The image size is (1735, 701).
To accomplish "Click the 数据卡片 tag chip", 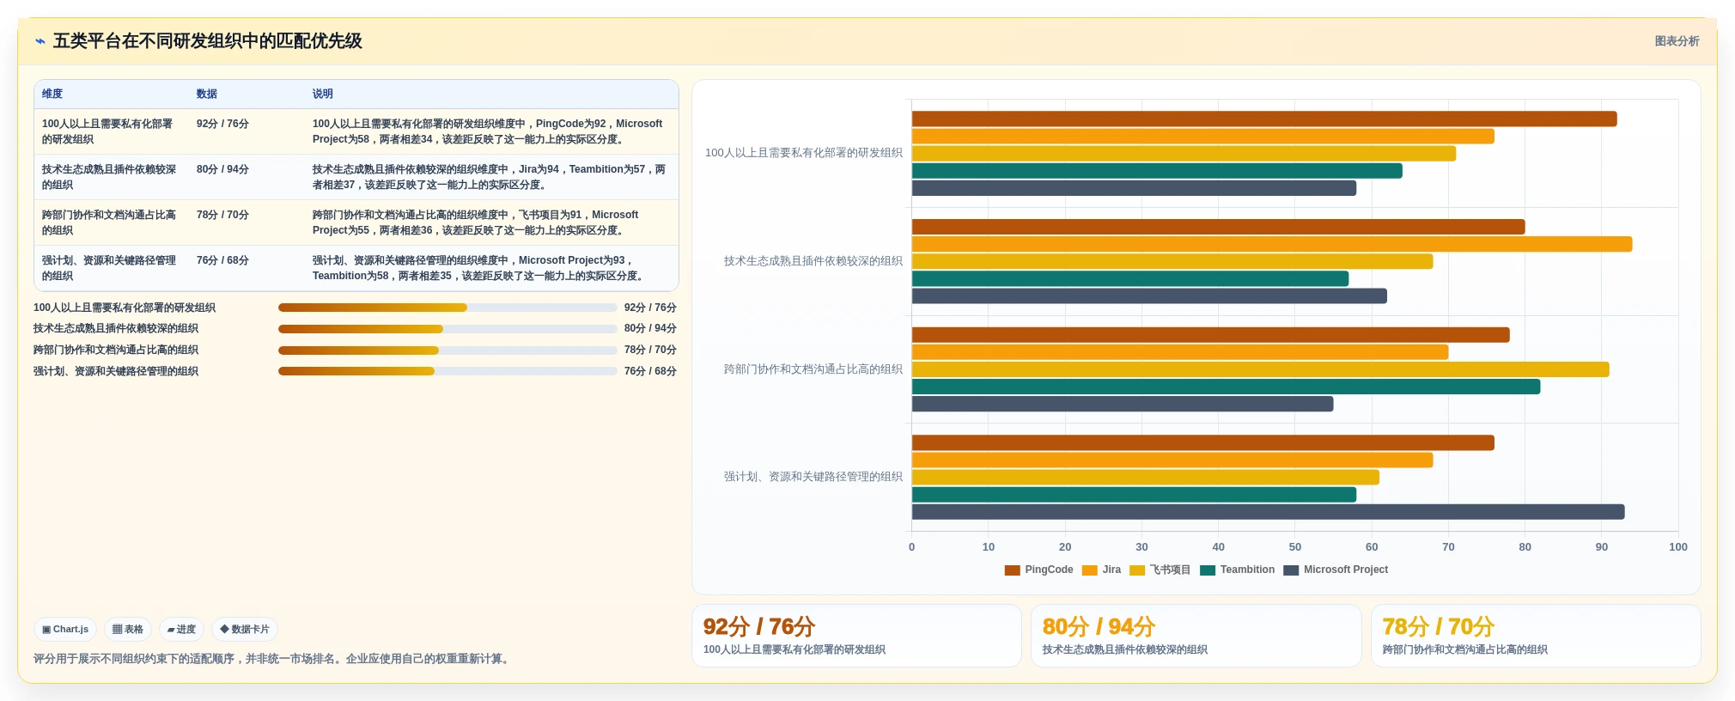I will pos(245,629).
